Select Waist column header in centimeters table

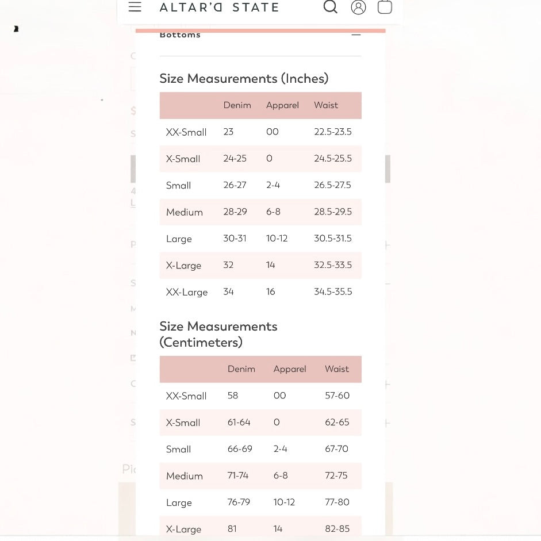336,369
